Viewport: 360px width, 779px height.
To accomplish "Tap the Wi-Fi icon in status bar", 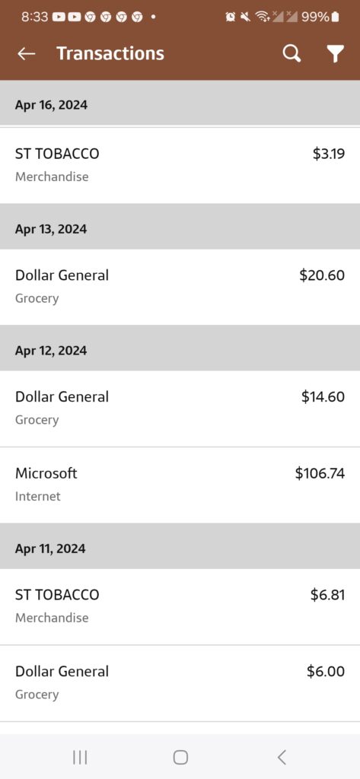I will [x=261, y=17].
